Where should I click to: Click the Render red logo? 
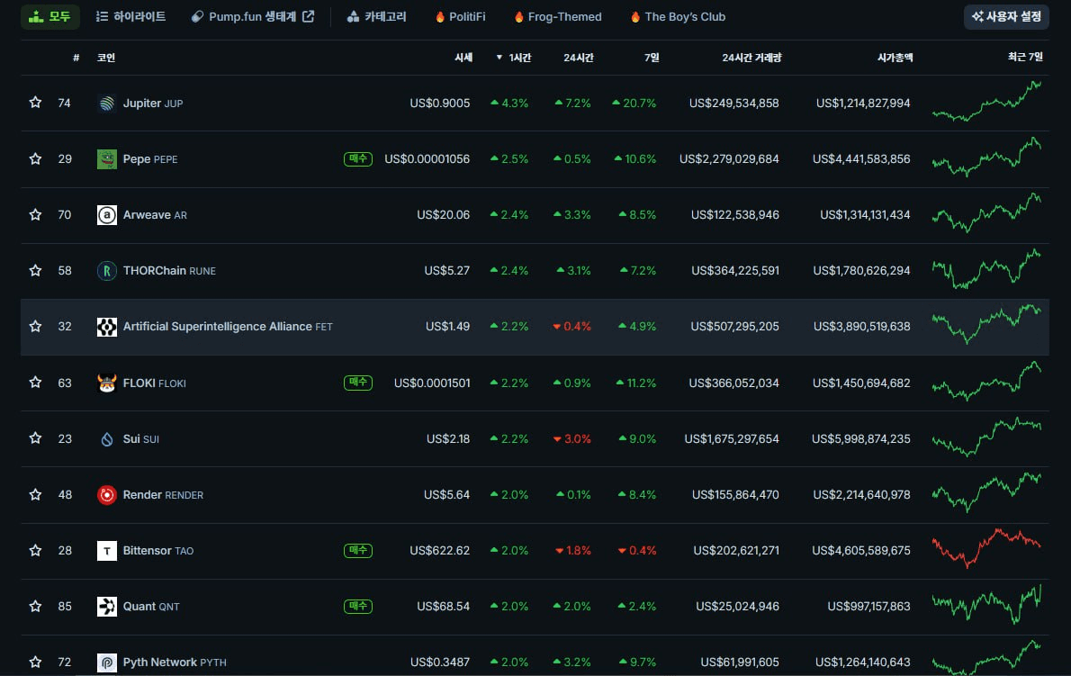click(x=106, y=495)
